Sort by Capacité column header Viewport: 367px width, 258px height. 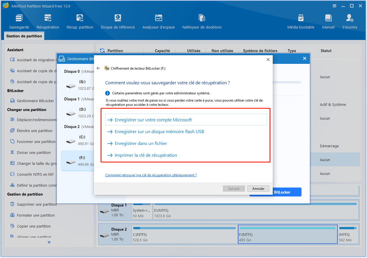point(162,51)
